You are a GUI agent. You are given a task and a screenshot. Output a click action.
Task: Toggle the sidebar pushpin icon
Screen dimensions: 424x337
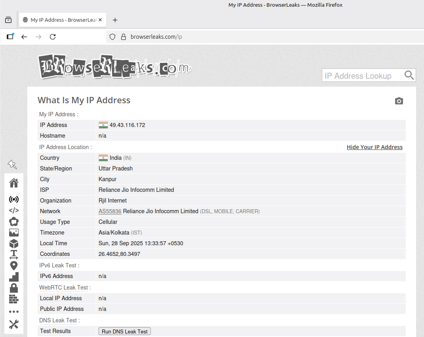[x=12, y=164]
